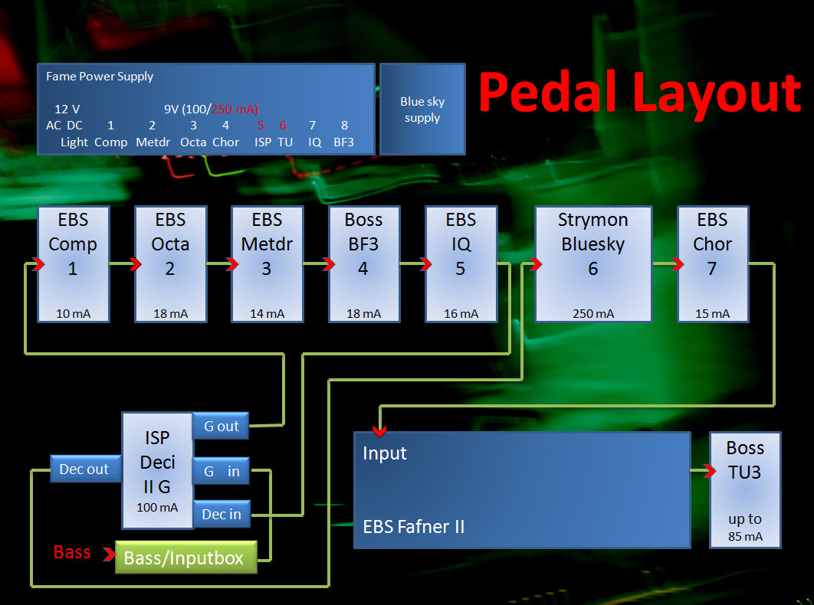814x605 pixels.
Task: Select the EBS Metdr 3 pedal block
Action: tap(268, 264)
